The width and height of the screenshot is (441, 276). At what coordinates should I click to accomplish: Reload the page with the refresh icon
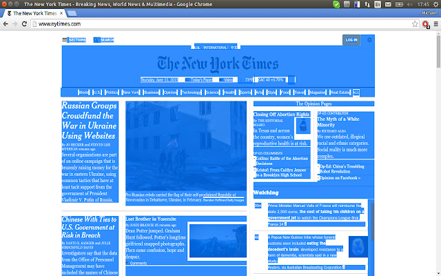tap(31, 24)
